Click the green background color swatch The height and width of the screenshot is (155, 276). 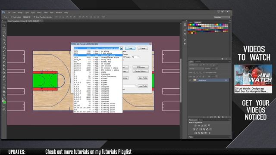[5, 102]
